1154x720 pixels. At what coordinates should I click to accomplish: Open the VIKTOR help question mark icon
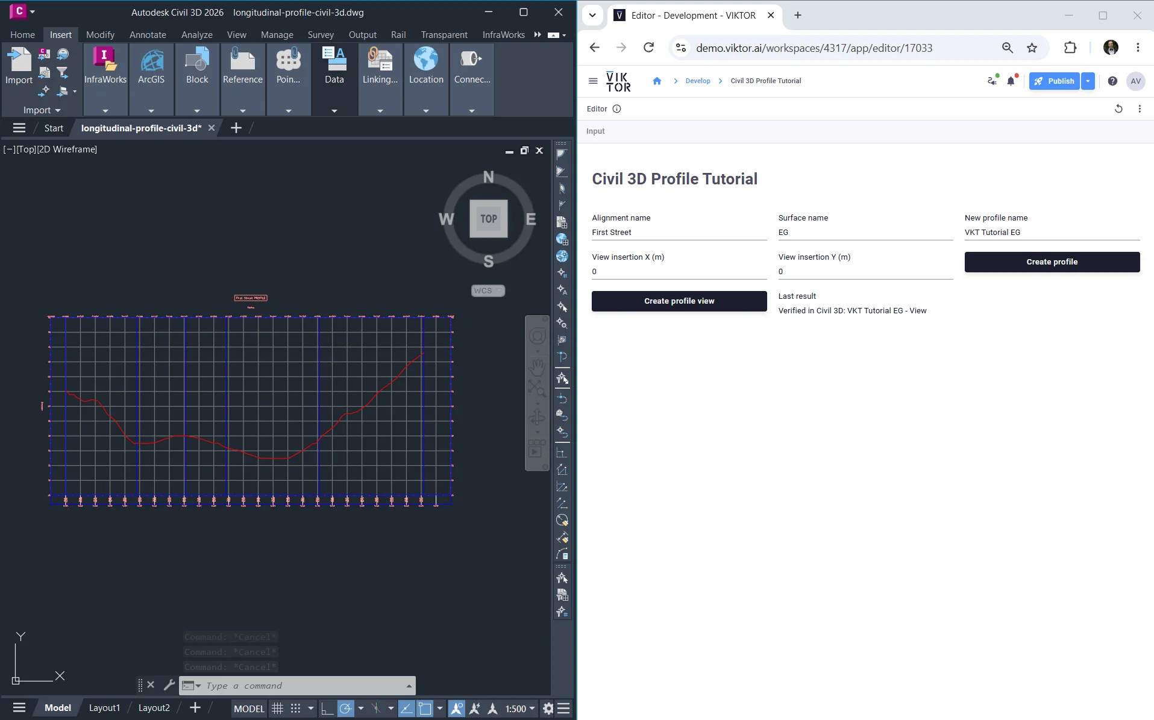(x=1112, y=81)
